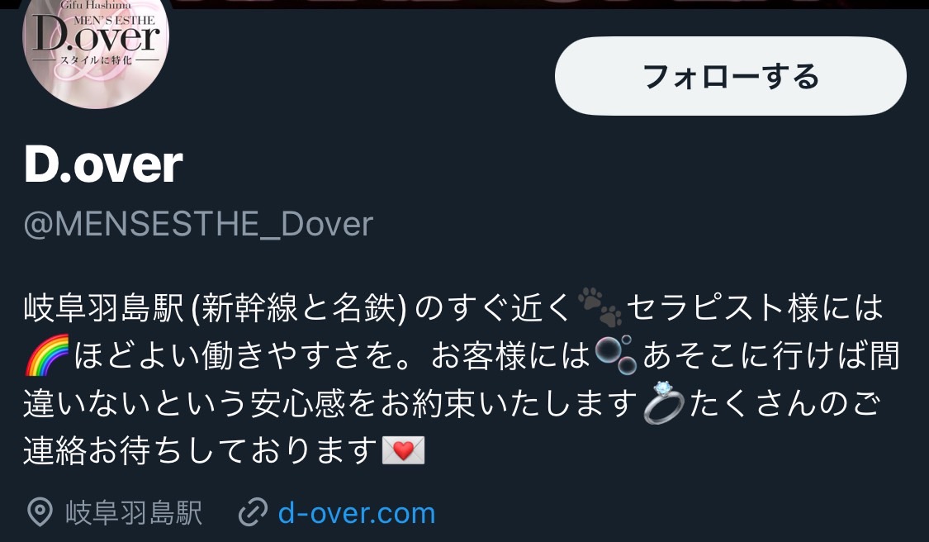Click the rainbow emoji in bio
The image size is (929, 542).
[47, 355]
